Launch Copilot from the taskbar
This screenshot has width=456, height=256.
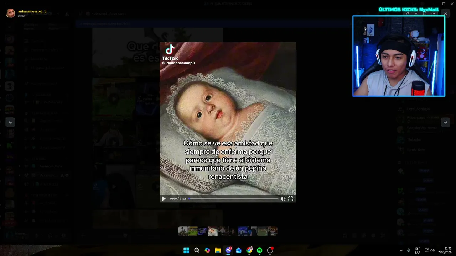(x=207, y=250)
